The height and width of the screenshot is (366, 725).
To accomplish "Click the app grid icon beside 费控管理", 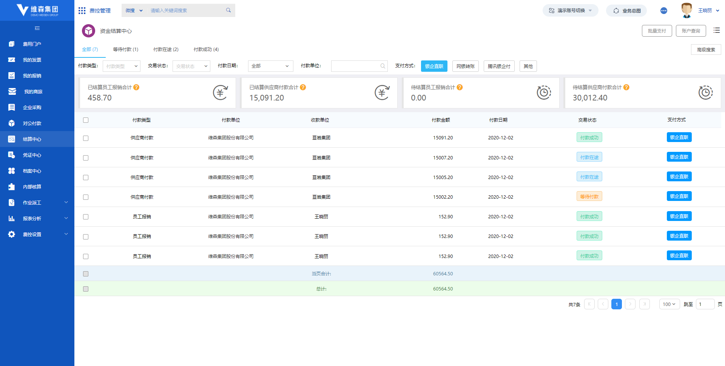I will 82,11.
